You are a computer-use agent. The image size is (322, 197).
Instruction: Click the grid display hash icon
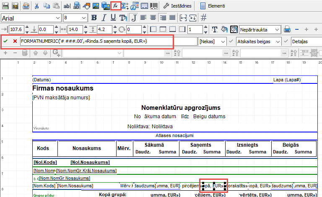(x=204, y=18)
